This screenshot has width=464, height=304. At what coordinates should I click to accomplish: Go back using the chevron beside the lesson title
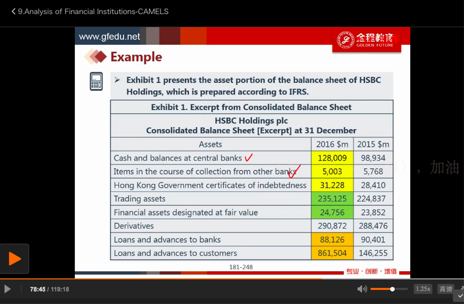14,12
